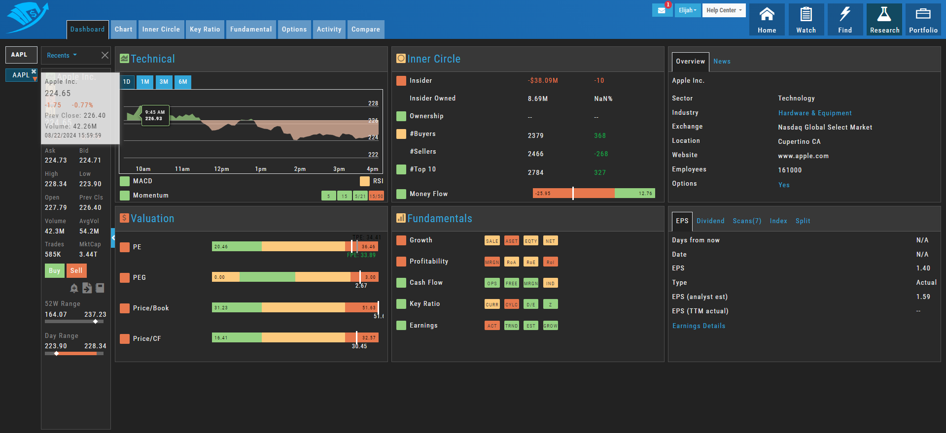Toggle the Momentum indicator box
Screen dimensions: 946x433
(x=125, y=196)
